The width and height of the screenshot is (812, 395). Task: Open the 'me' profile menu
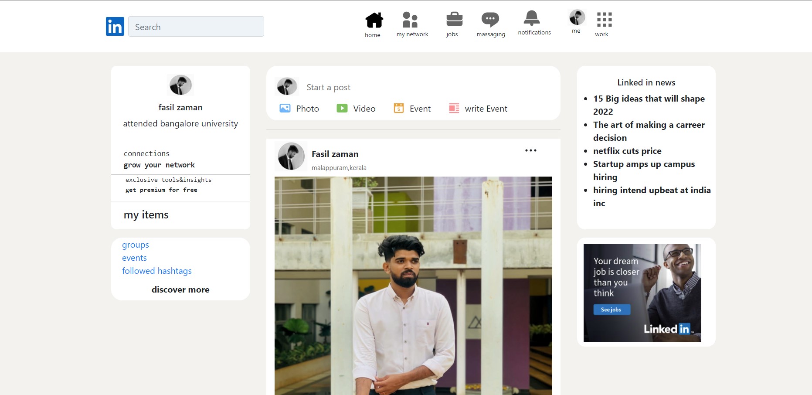(x=577, y=18)
